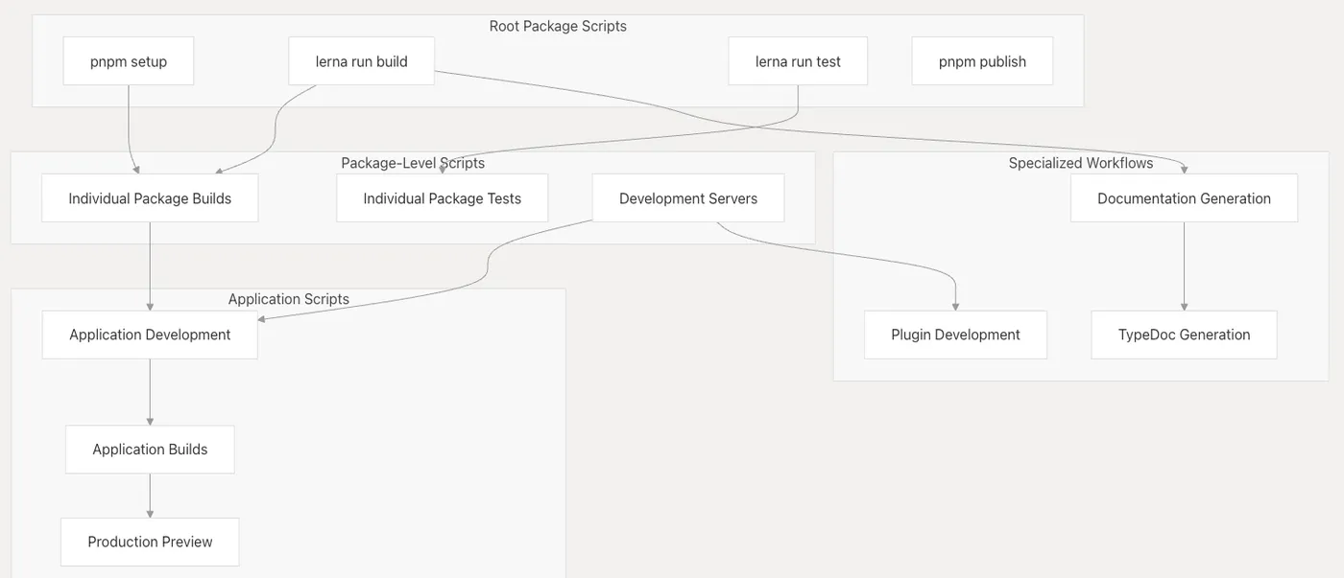The width and height of the screenshot is (1344, 578).
Task: Select the lerna run build node
Action: (x=361, y=61)
